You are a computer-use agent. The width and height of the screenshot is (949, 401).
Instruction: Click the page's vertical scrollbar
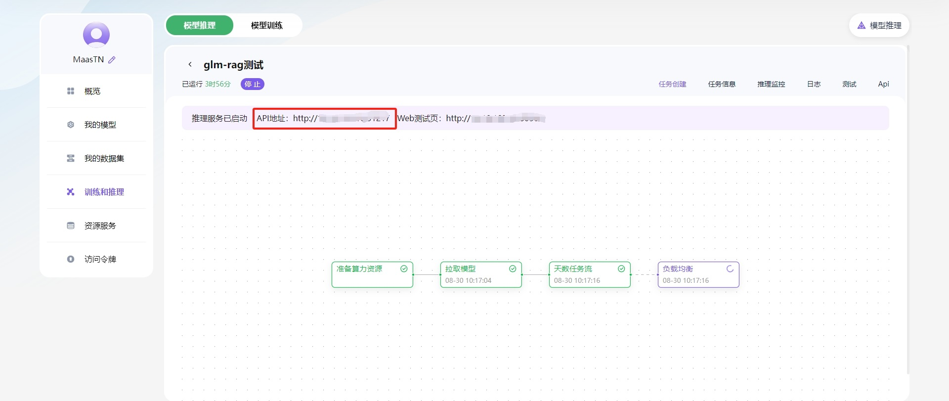click(x=908, y=209)
